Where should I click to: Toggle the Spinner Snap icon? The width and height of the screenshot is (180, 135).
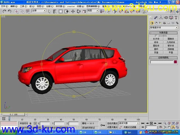pyautogui.click(x=138, y=11)
